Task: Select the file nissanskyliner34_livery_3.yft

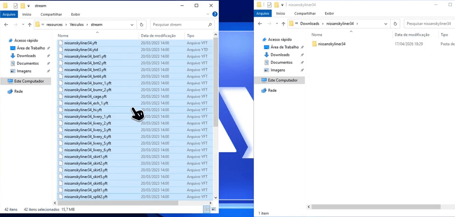Action: pos(135,130)
